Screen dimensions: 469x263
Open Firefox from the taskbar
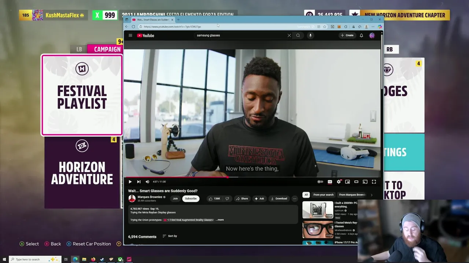pyautogui.click(x=93, y=259)
